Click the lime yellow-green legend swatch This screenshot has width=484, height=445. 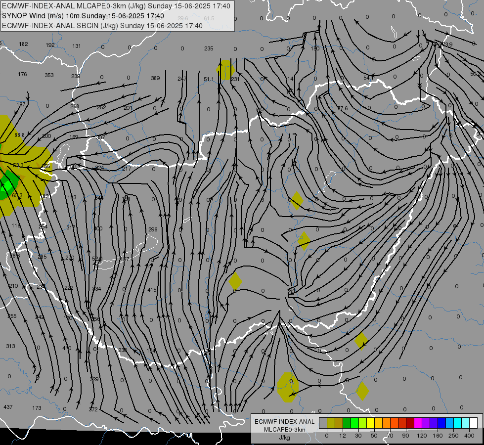click(x=363, y=423)
